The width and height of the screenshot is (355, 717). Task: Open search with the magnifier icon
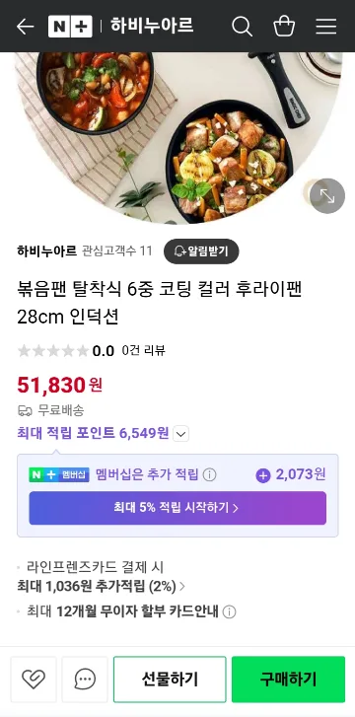[242, 26]
